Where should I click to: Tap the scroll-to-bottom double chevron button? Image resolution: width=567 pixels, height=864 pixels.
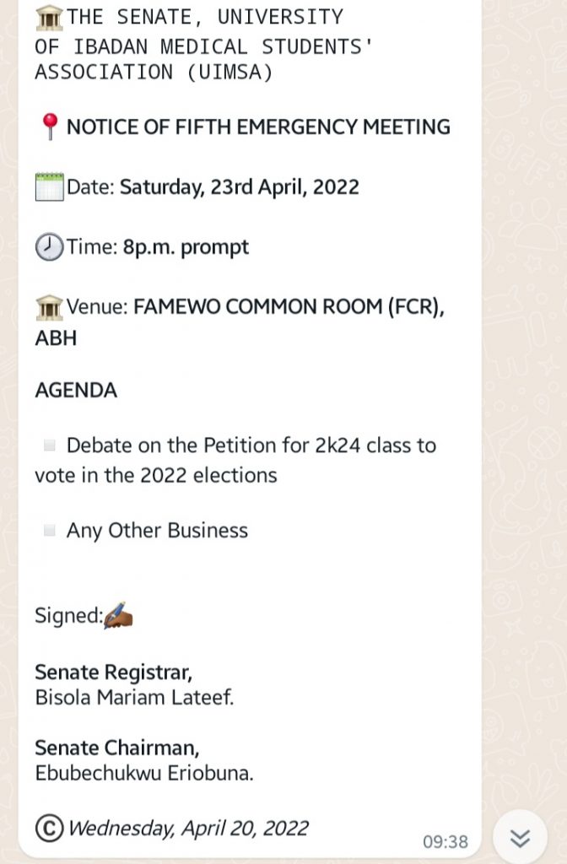coord(520,838)
